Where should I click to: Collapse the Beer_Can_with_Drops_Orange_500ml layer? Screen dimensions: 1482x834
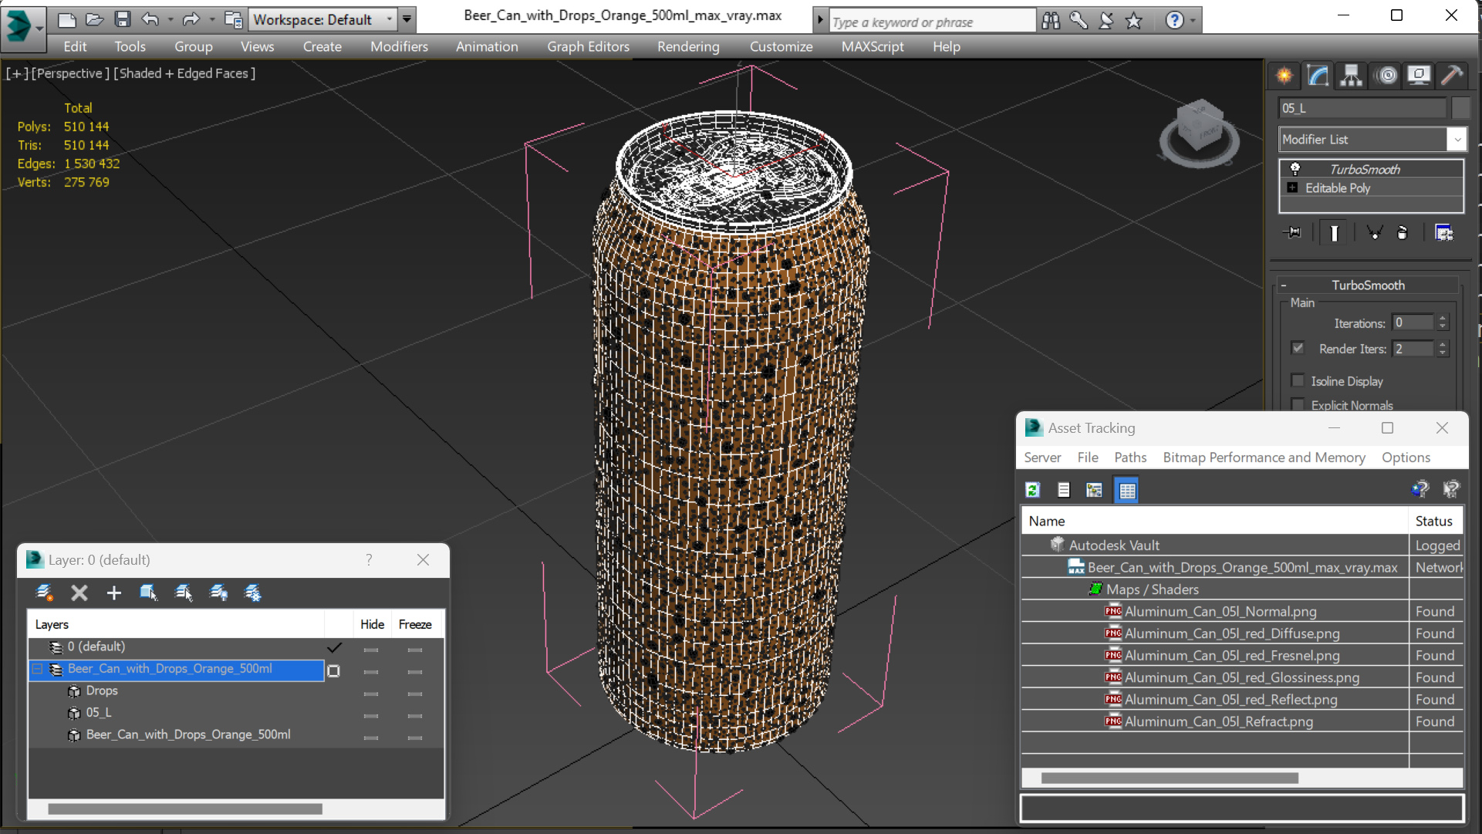pos(38,669)
